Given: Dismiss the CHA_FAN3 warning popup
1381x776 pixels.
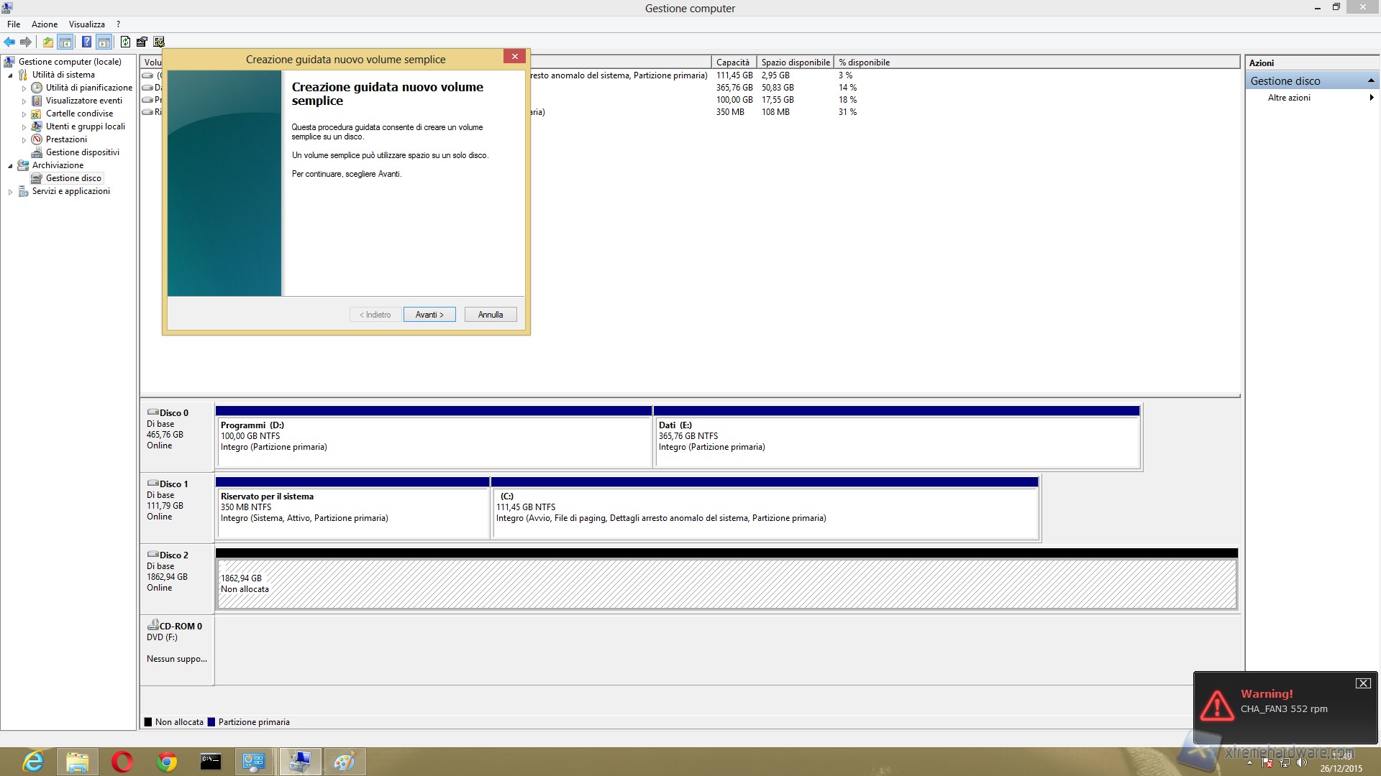Looking at the screenshot, I should coord(1362,683).
